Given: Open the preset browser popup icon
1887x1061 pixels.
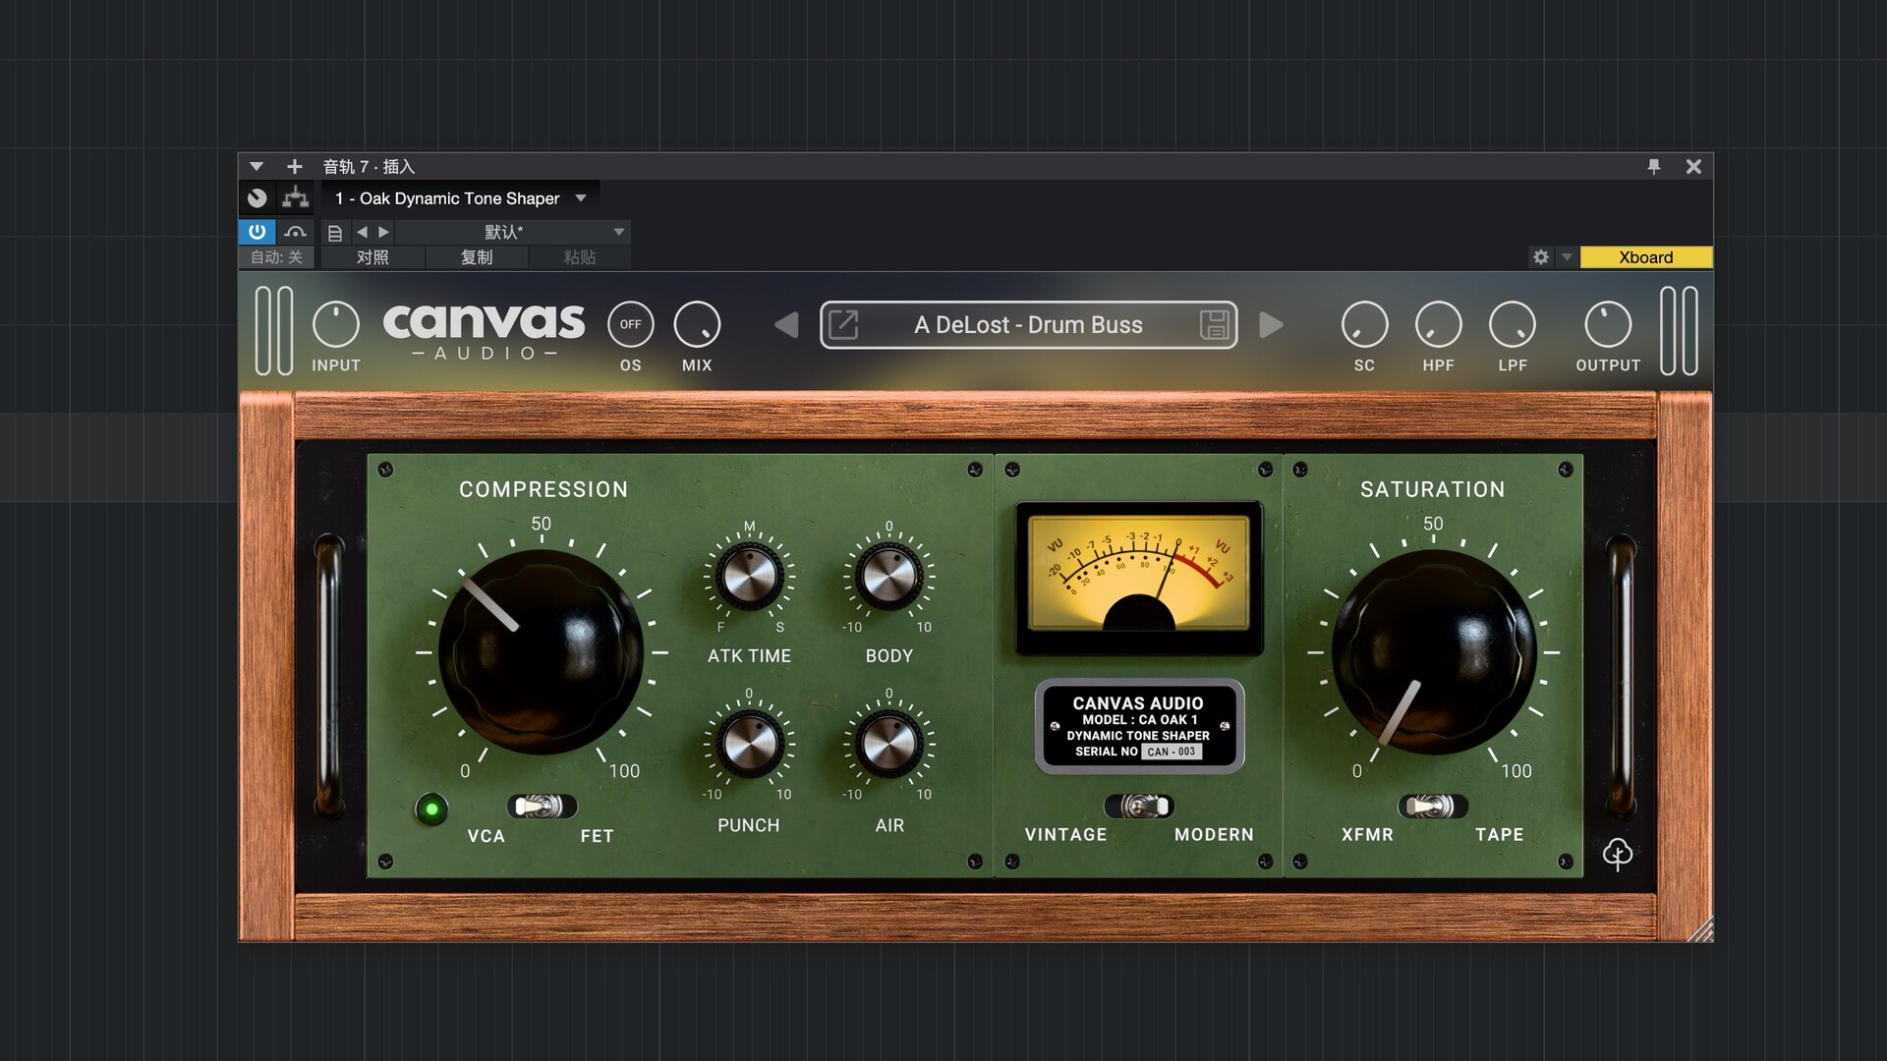Looking at the screenshot, I should click(843, 325).
